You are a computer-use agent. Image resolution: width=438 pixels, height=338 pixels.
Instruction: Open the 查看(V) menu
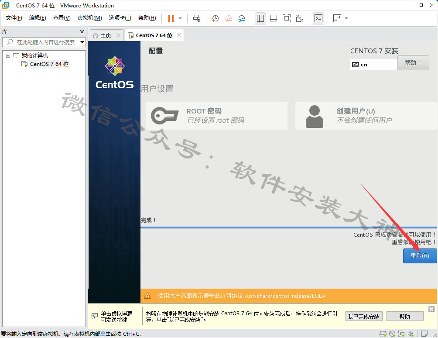click(62, 18)
